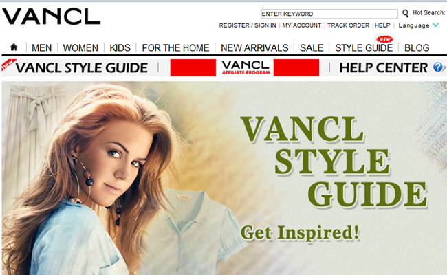
Task: Visit the SALE section
Action: click(312, 47)
